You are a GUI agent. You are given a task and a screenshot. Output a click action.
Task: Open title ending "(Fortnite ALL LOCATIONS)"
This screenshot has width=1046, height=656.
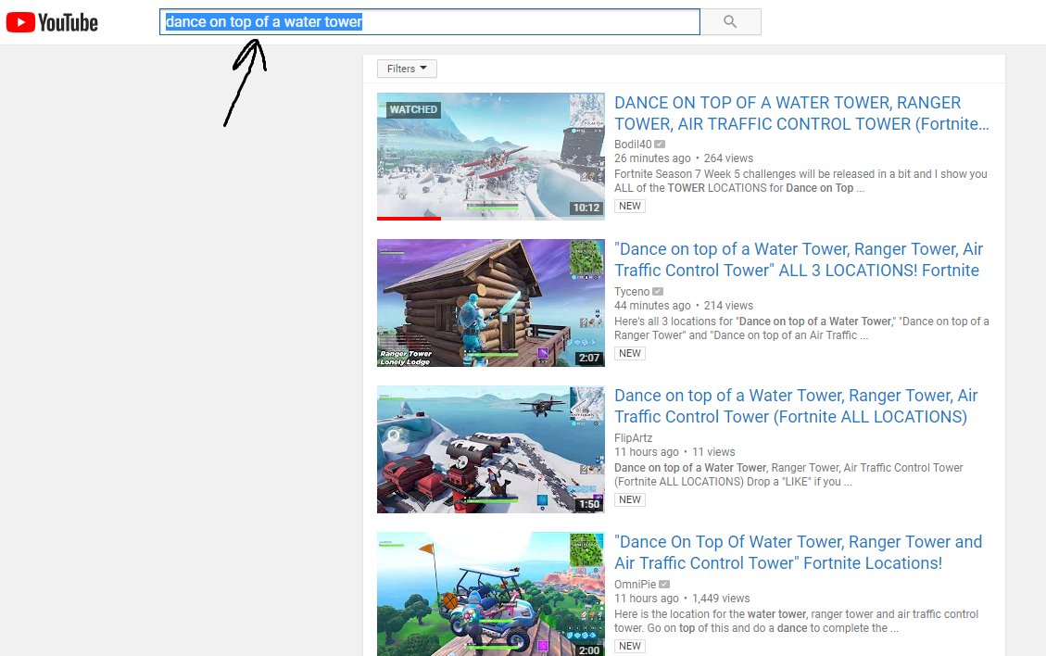[x=796, y=406]
